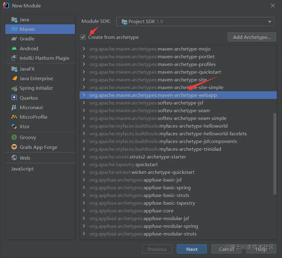The width and height of the screenshot is (282, 258).
Task: Uncheck Create from archetype checkbox
Action: point(83,37)
